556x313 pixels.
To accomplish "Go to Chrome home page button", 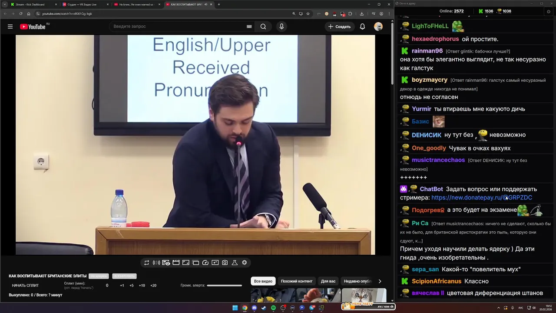I will pos(29,13).
